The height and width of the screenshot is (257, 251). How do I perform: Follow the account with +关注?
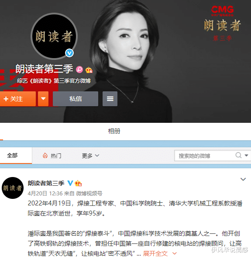click(18, 99)
